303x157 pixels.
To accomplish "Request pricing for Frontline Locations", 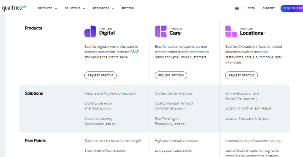I will pos(241,75).
